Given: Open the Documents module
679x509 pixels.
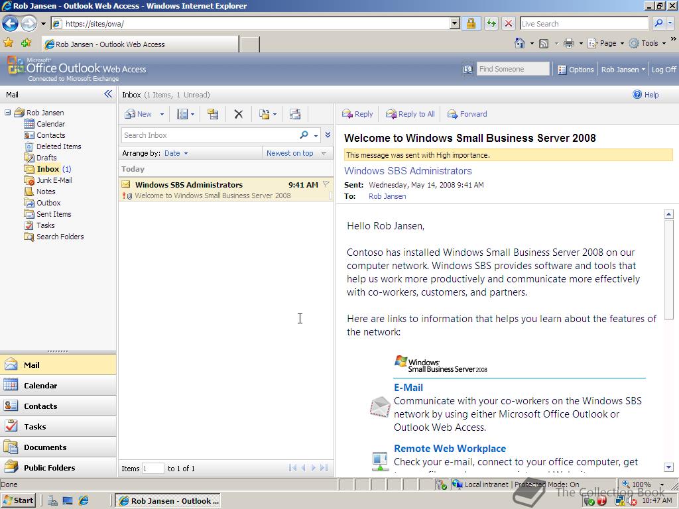Looking at the screenshot, I should click(x=58, y=447).
